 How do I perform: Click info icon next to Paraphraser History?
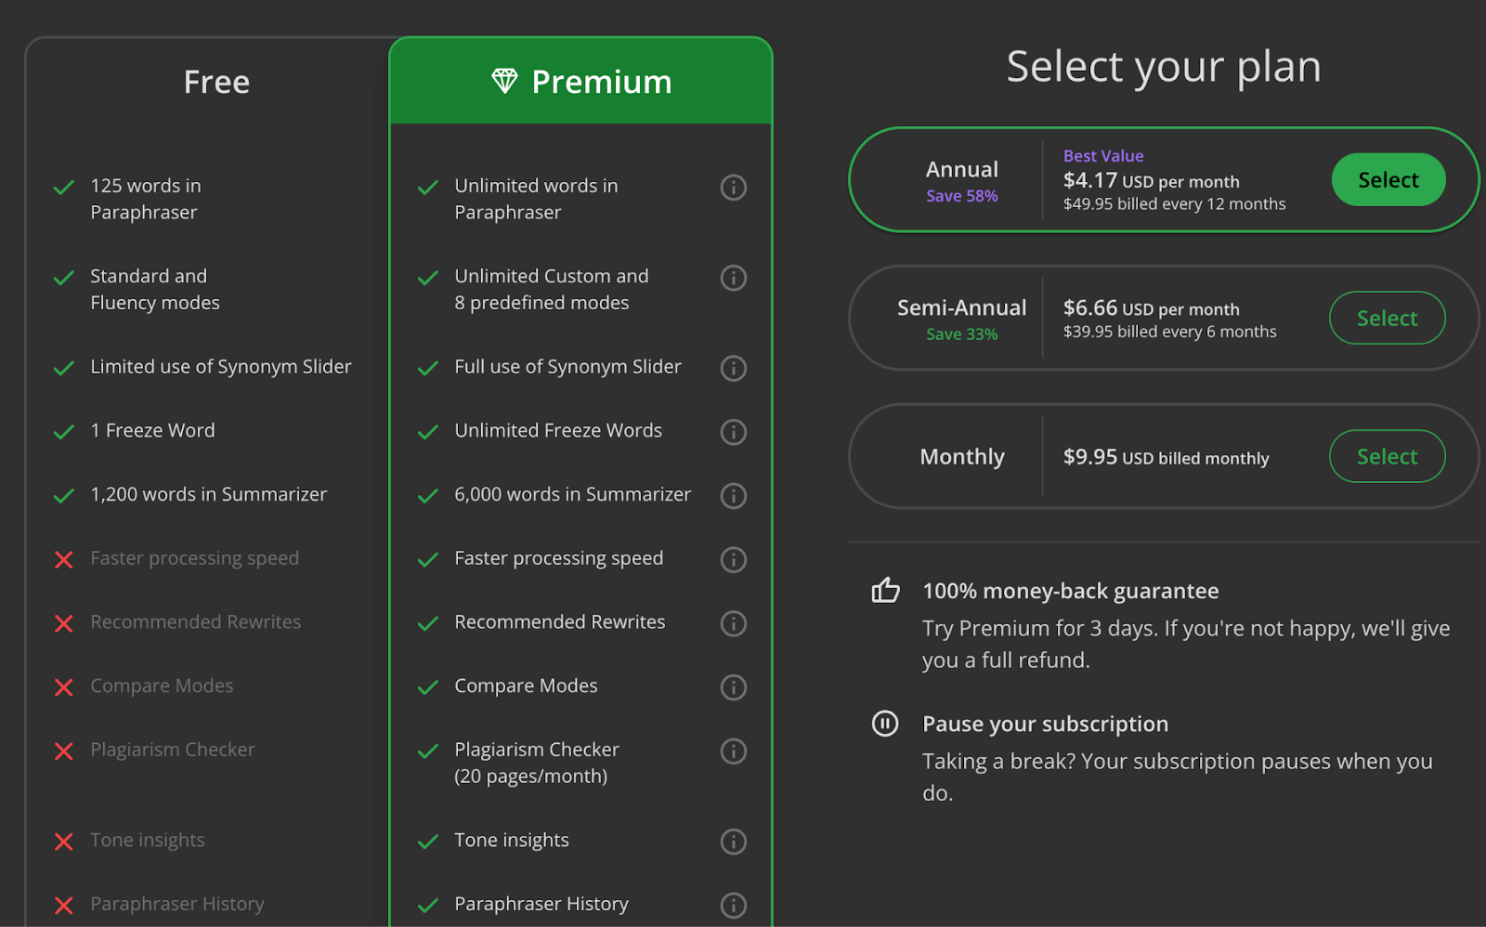(734, 905)
